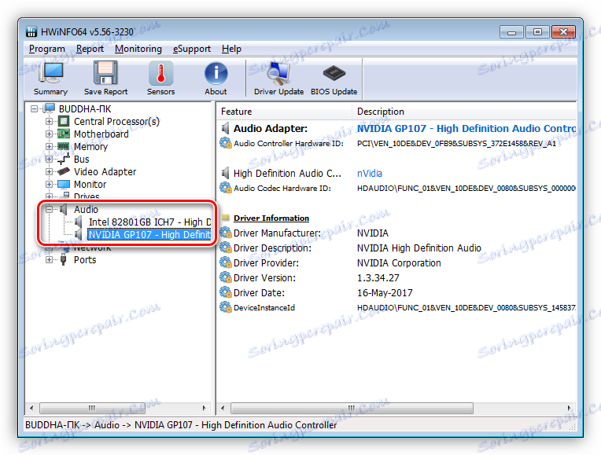Viewport: 601px width, 455px height.
Task: Expand the Memory tree node
Action: [49, 147]
